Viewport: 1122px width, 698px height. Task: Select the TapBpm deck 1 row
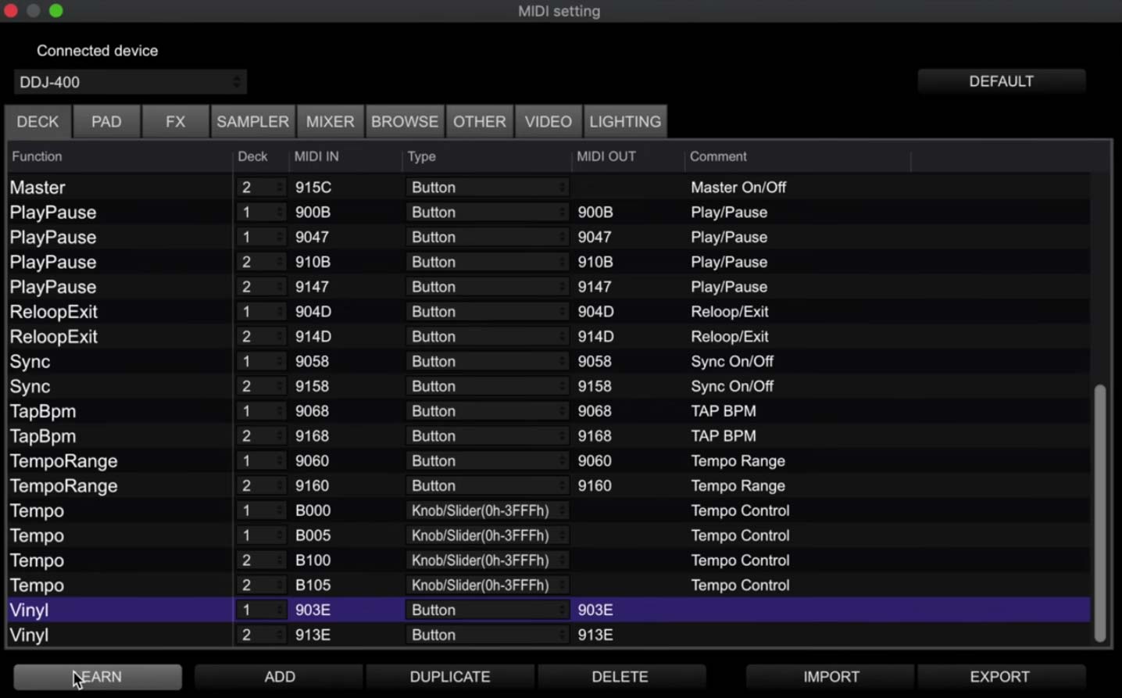tap(117, 411)
